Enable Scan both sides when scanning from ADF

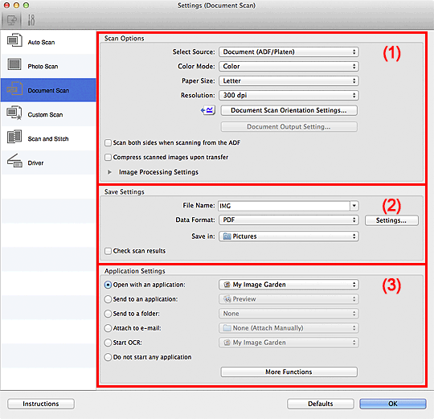(108, 143)
